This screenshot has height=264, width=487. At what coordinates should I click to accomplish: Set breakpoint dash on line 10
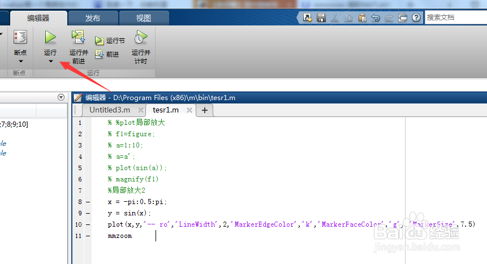click(x=88, y=224)
